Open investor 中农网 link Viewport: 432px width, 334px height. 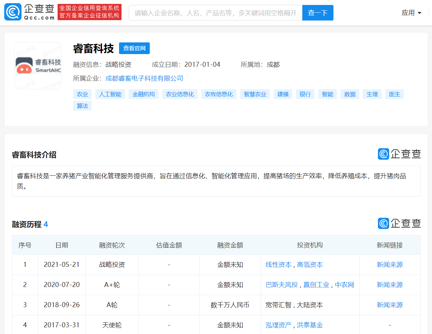coord(344,285)
